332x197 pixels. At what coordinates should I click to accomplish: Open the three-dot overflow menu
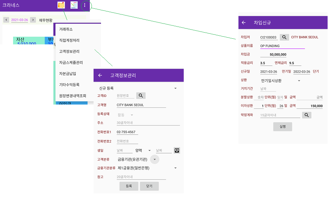(85, 5)
